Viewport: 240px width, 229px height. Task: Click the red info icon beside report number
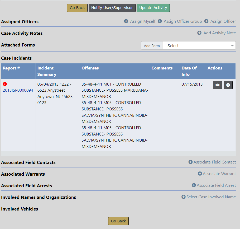click(x=5, y=84)
